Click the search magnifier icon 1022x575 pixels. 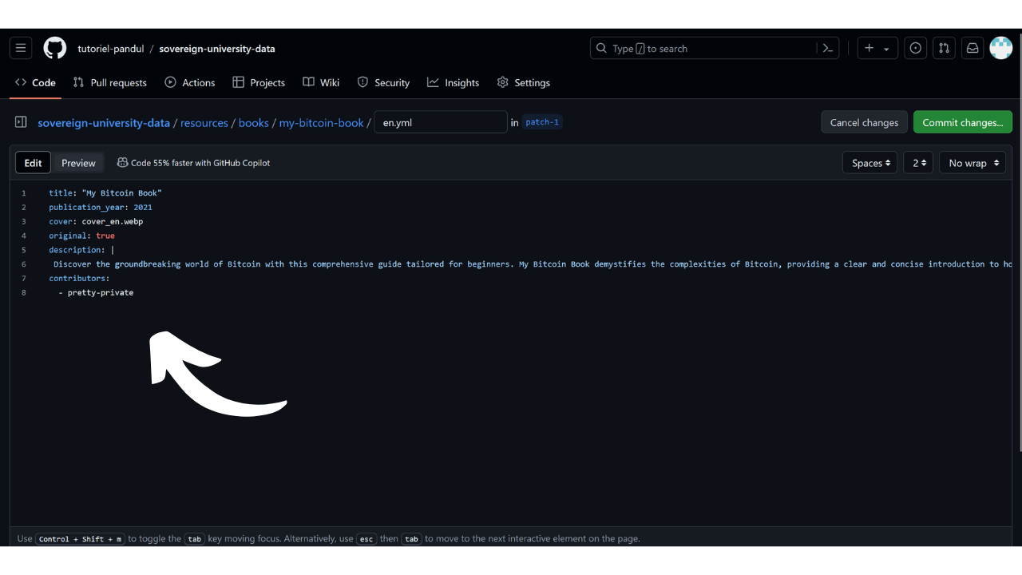click(x=602, y=48)
